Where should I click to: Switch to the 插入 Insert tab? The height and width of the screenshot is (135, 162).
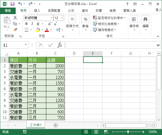(x=37, y=10)
